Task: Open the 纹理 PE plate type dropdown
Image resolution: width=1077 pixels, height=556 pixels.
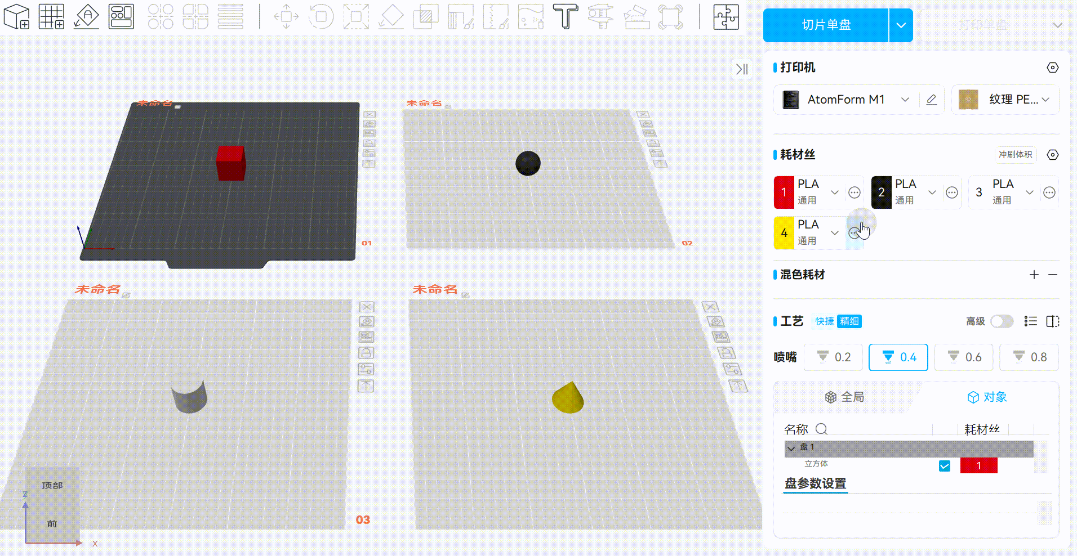Action: pyautogui.click(x=1045, y=100)
